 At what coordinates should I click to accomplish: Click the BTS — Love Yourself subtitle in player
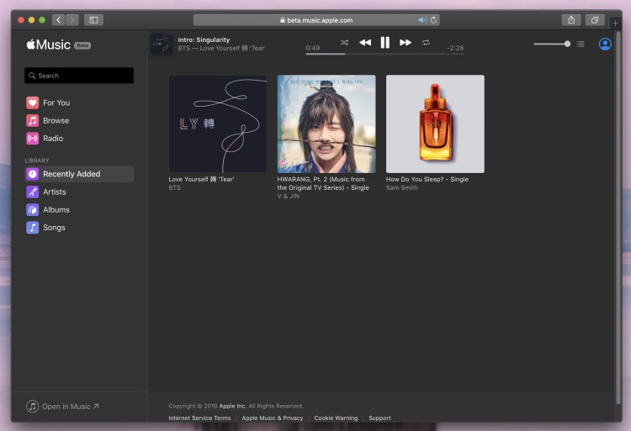222,48
